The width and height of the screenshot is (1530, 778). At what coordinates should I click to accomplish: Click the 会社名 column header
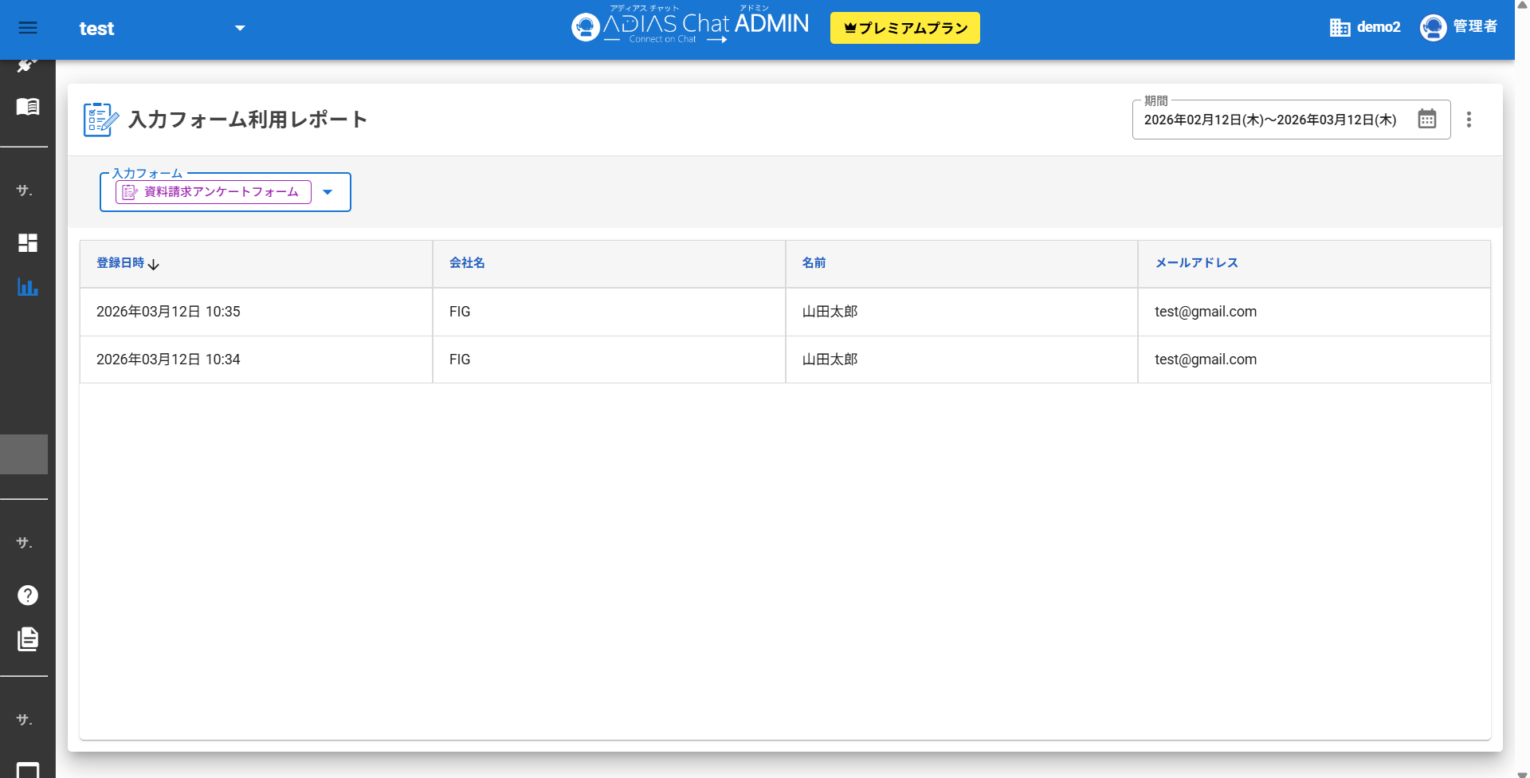[467, 263]
